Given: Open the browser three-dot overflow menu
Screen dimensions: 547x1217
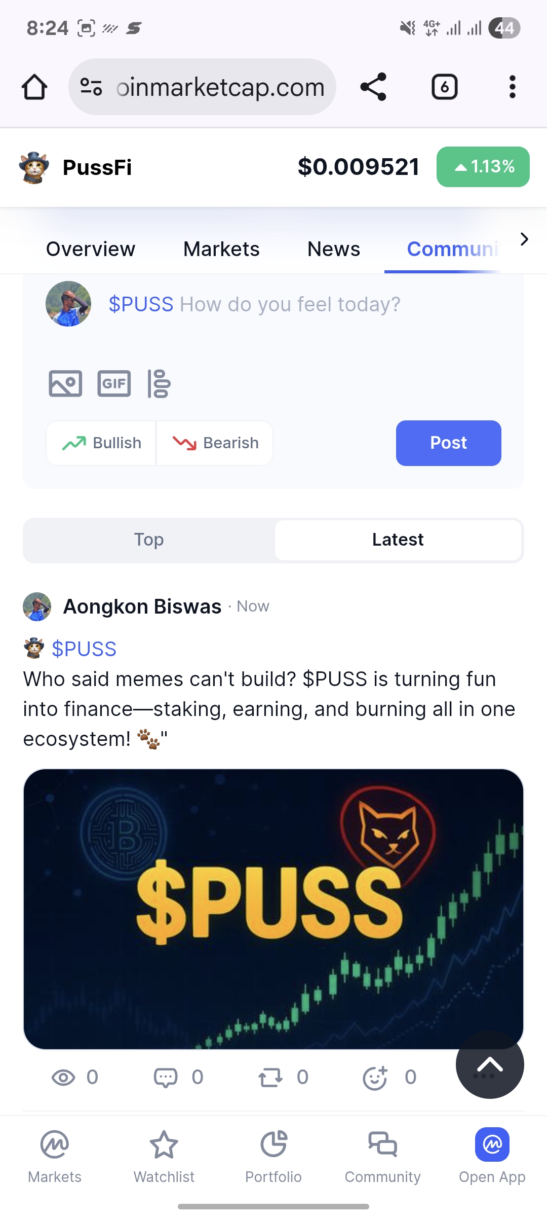Looking at the screenshot, I should point(513,87).
